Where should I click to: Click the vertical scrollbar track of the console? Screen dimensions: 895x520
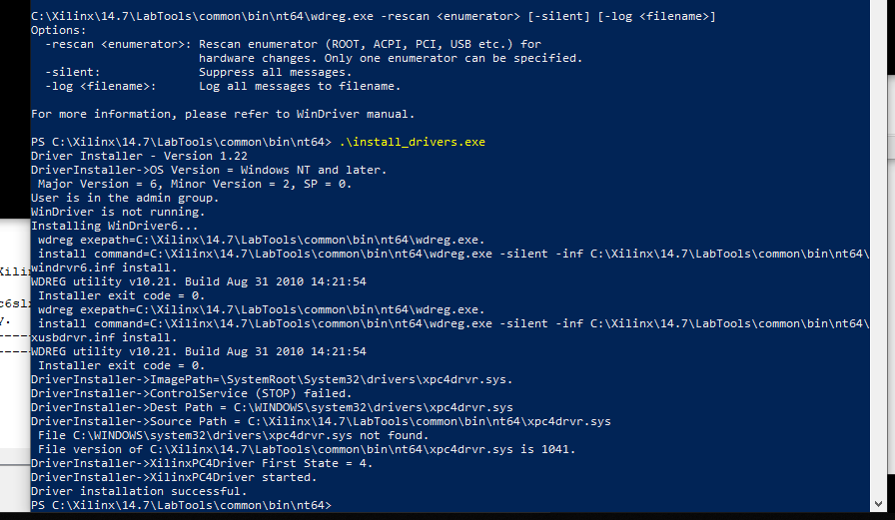878,249
